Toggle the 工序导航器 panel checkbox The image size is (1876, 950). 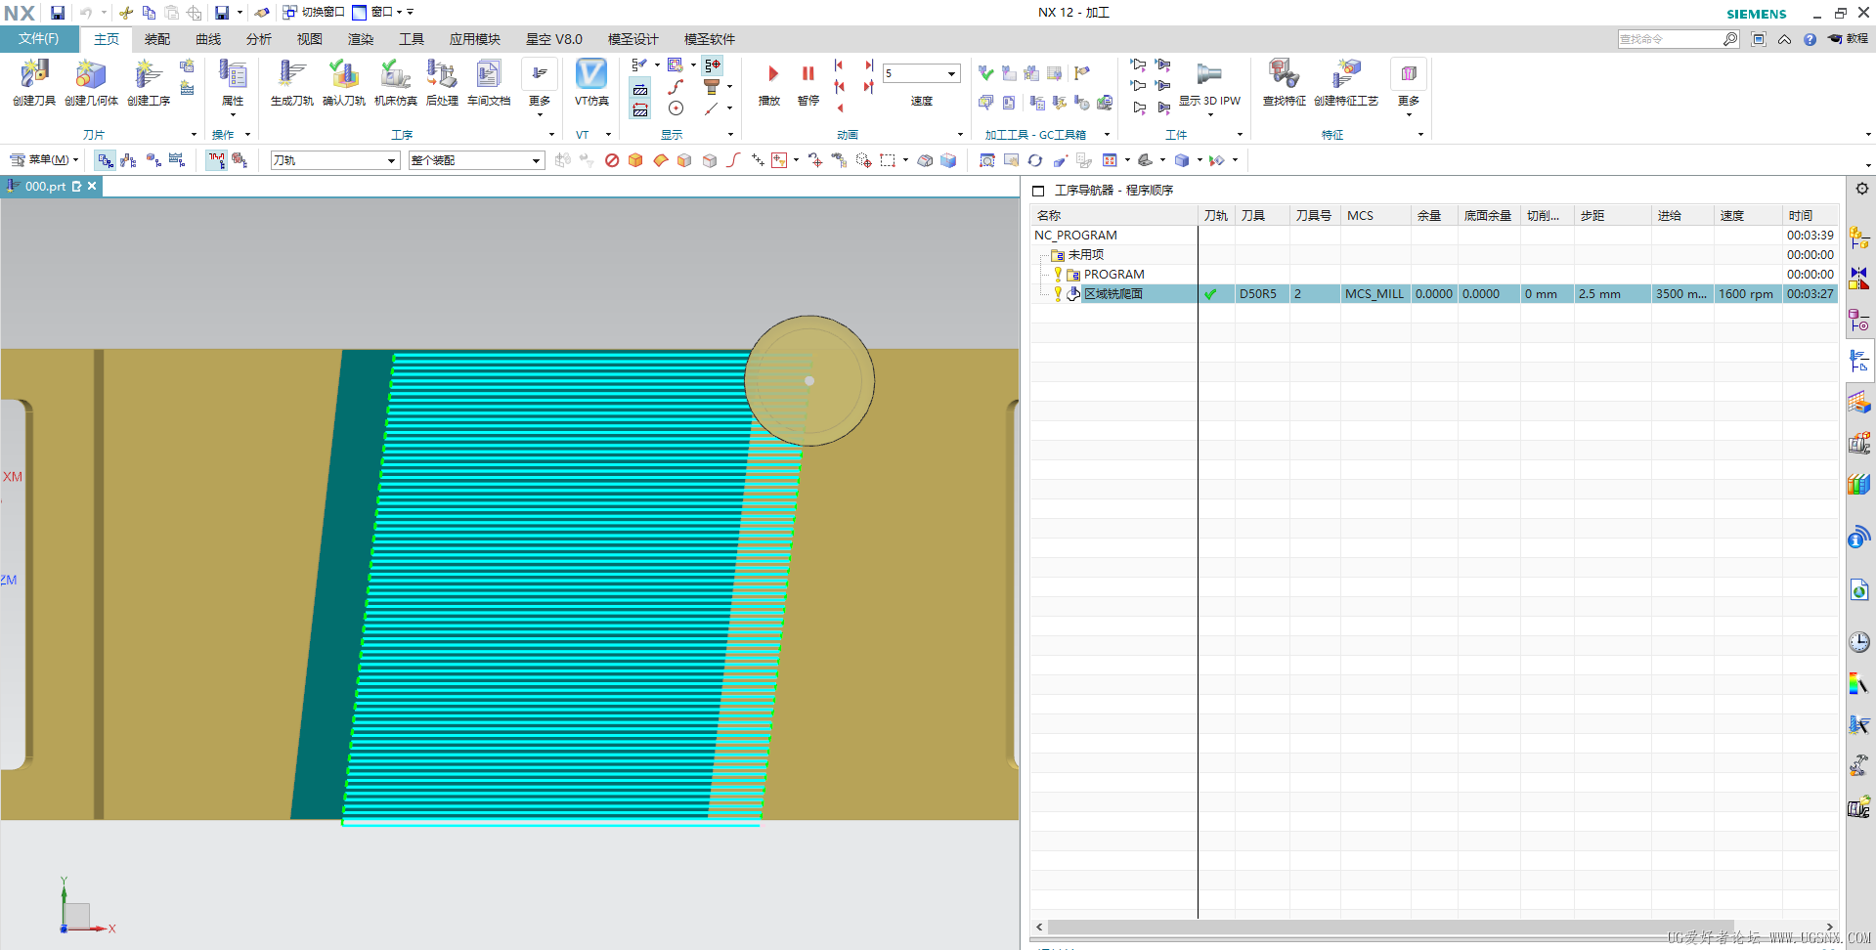click(x=1038, y=191)
